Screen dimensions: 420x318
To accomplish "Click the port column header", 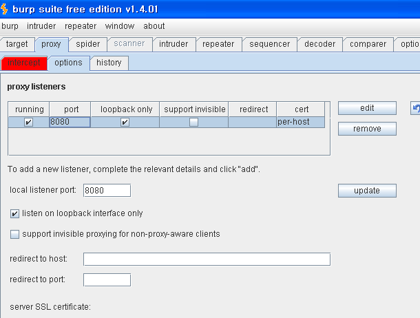I will pyautogui.click(x=70, y=109).
